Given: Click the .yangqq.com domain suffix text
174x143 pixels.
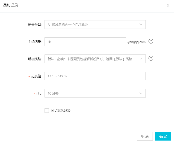Looking at the screenshot, I should point(137,42).
